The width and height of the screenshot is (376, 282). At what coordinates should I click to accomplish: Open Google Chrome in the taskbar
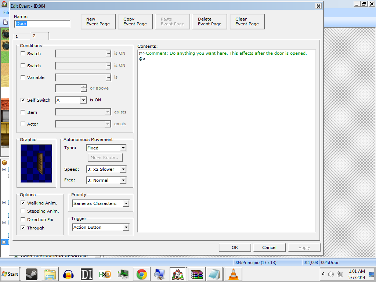[x=142, y=274]
